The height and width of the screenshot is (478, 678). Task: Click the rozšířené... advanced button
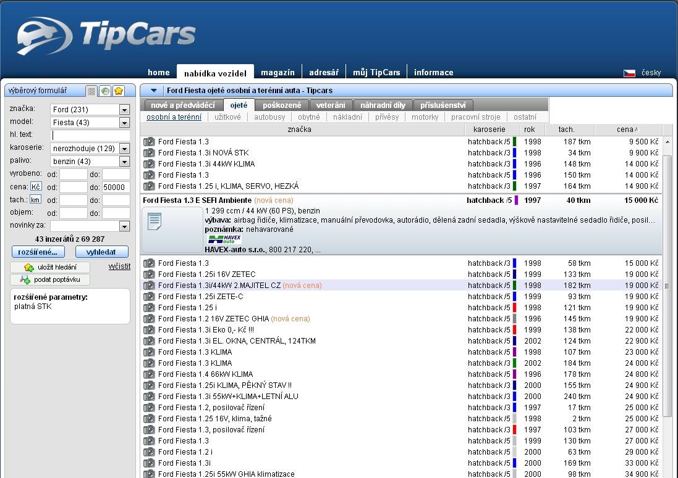tap(38, 252)
